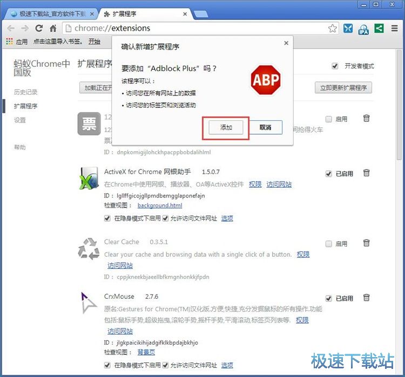Viewport: 405px width, 377px height.
Task: Toggle ActiveX 允许访问文件网址 checkbox
Action: (x=165, y=218)
